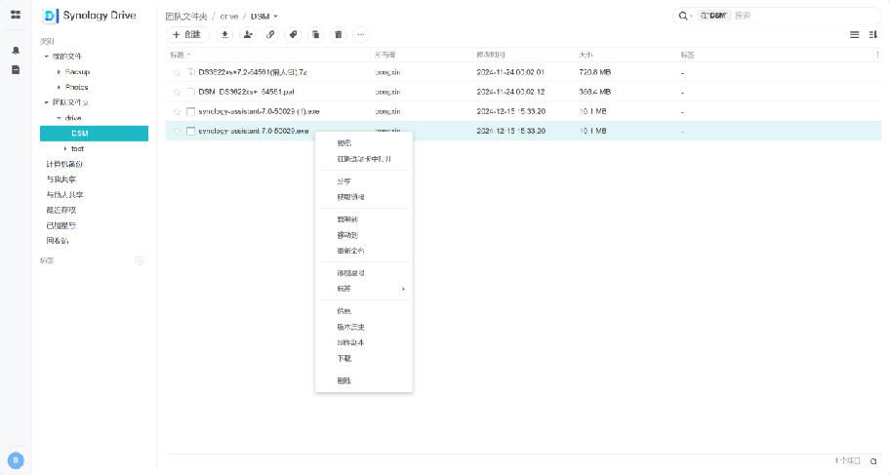Switch to list view layout icon
This screenshot has height=475, width=891.
[x=854, y=34]
